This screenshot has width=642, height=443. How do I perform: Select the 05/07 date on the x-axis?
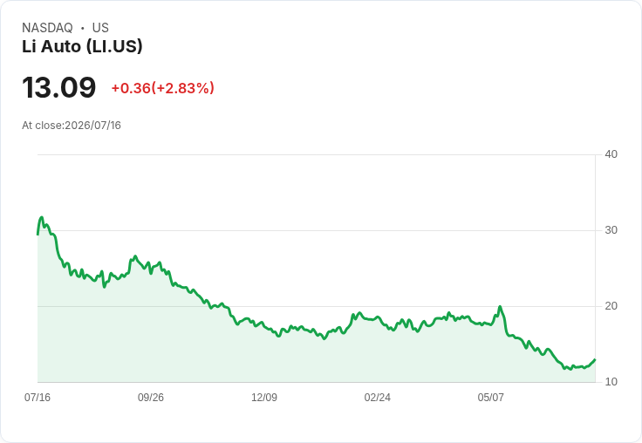pos(490,397)
